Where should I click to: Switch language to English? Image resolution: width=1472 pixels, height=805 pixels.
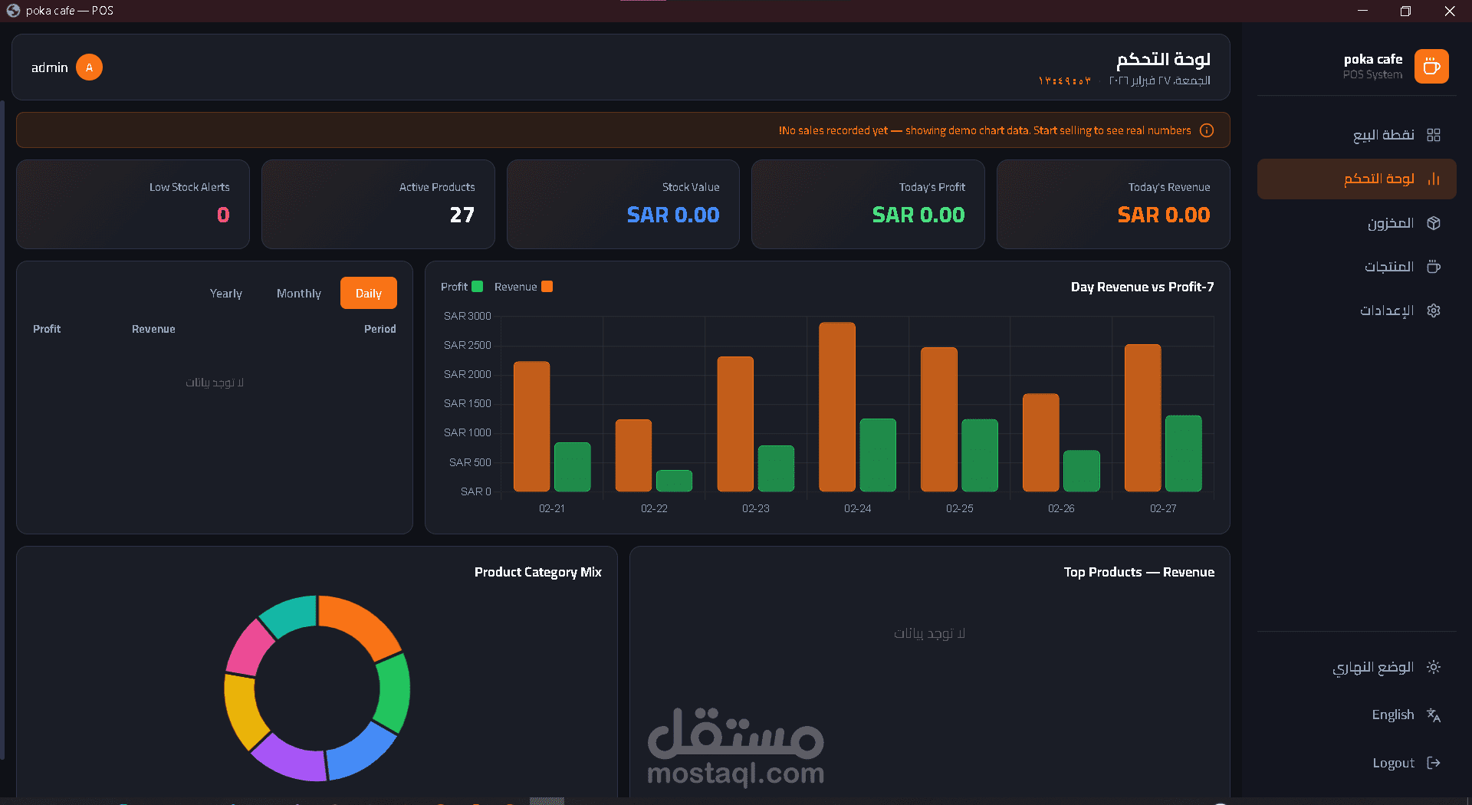(1356, 715)
